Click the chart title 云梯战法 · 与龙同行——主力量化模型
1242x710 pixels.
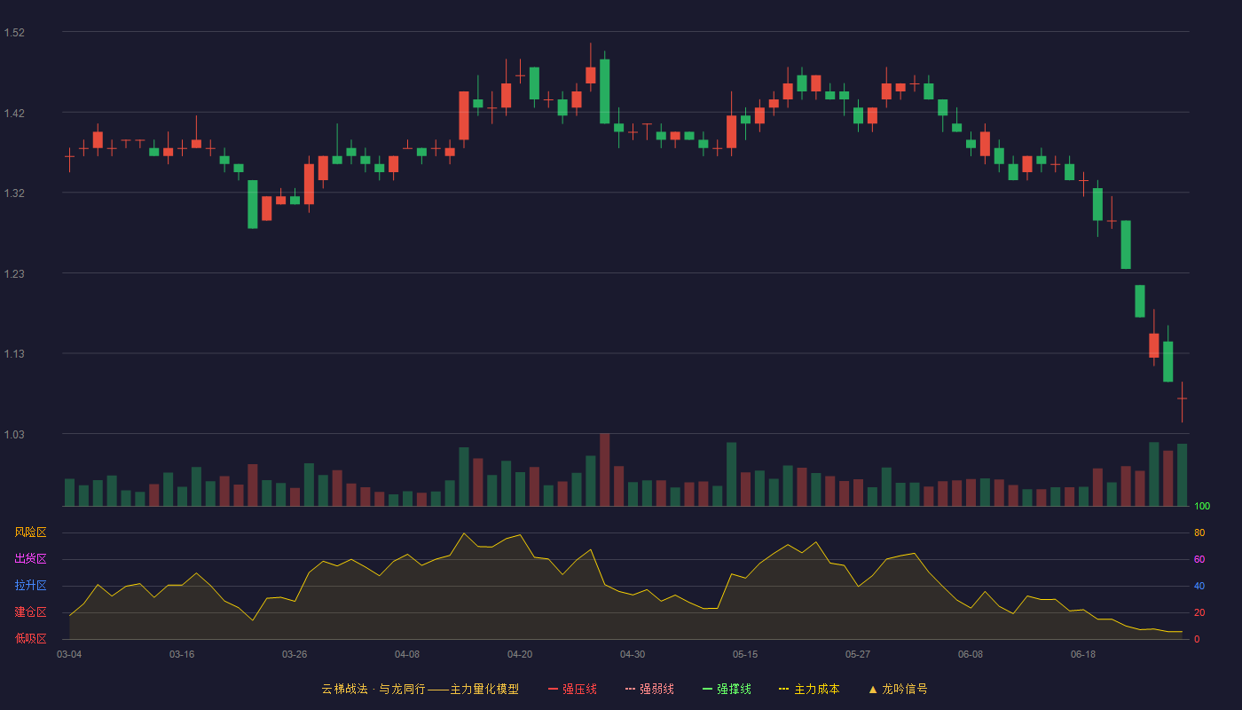pos(421,689)
